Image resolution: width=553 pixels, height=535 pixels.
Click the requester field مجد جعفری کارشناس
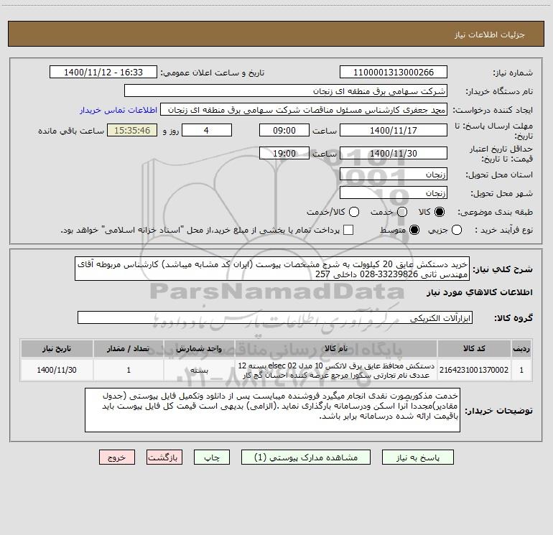(x=304, y=110)
